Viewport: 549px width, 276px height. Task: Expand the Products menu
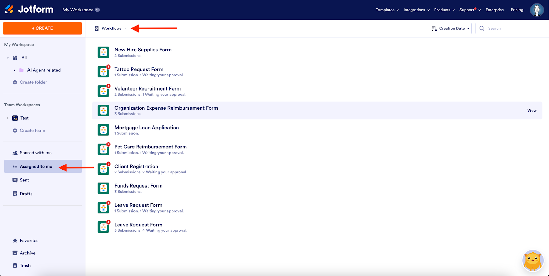(x=444, y=10)
